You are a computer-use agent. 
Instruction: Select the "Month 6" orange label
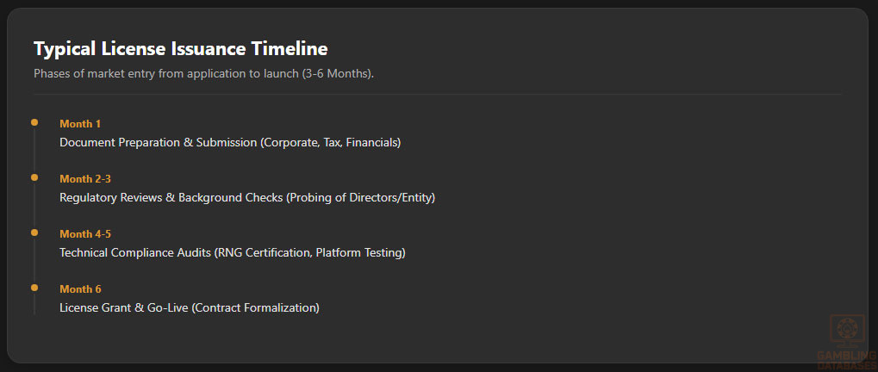tap(80, 289)
